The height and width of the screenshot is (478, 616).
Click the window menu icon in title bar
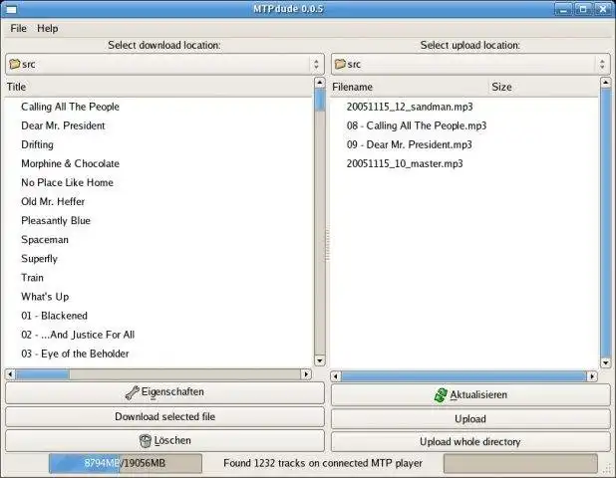11,9
